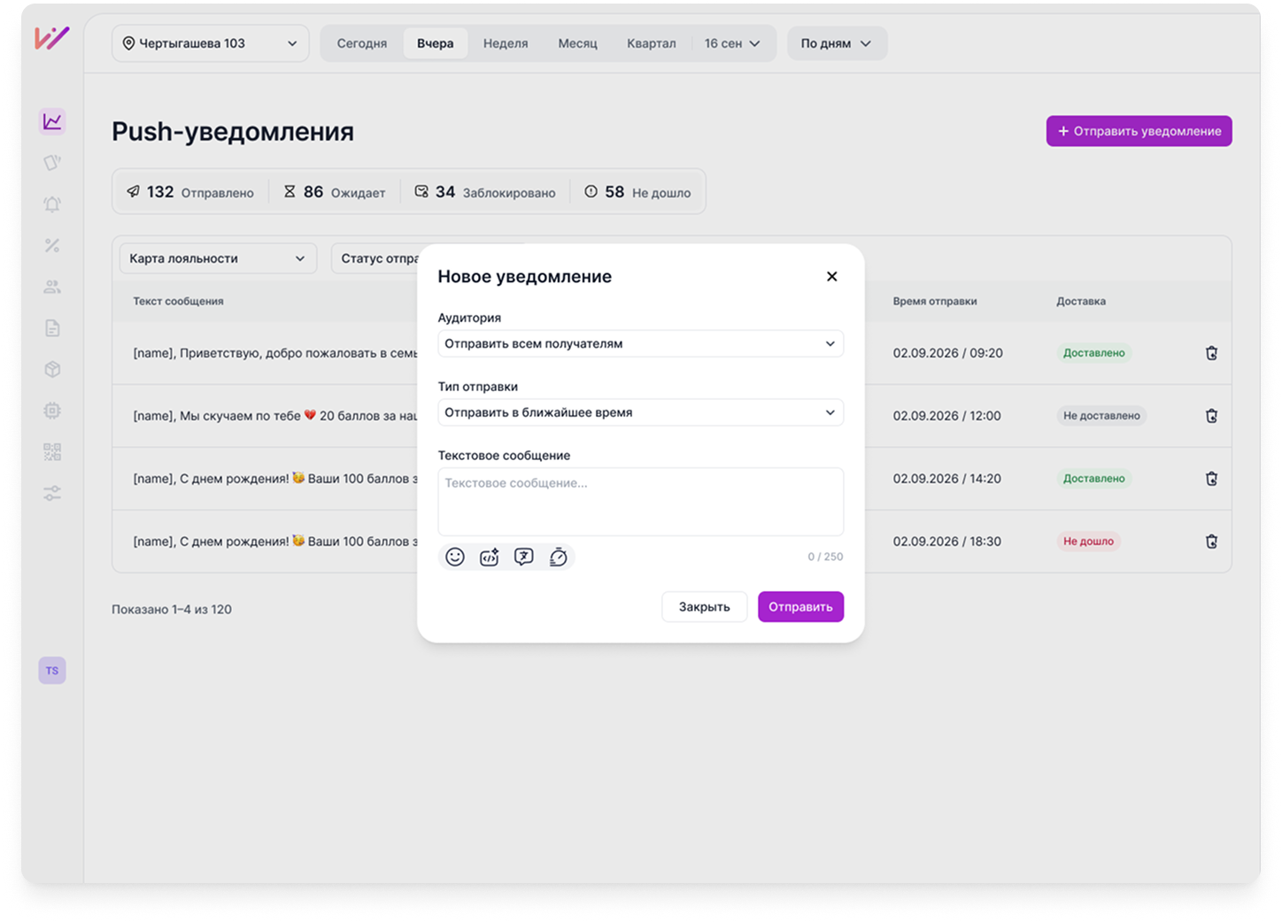Click the Не доставлено status badge
The image size is (1282, 922).
point(1101,416)
